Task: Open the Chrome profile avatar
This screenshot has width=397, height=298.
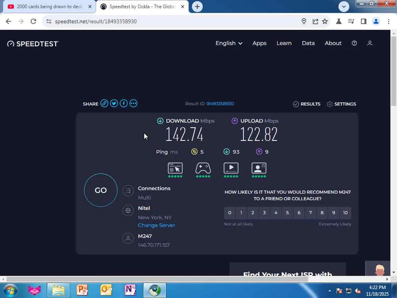Action: pos(376,21)
